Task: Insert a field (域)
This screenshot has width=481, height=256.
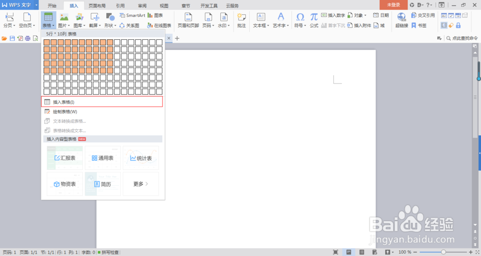Action: tap(379, 25)
